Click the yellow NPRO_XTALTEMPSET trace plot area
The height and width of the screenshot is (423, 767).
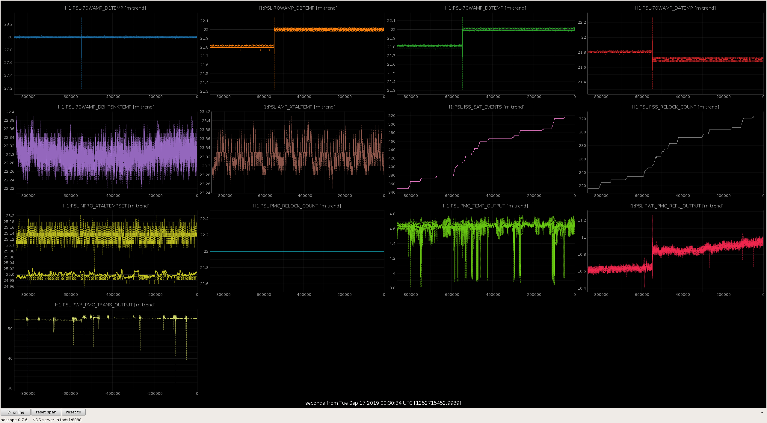click(107, 251)
